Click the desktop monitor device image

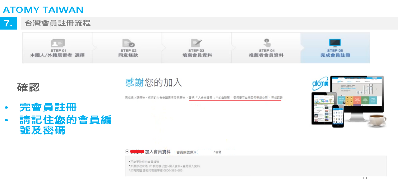pos(357,99)
